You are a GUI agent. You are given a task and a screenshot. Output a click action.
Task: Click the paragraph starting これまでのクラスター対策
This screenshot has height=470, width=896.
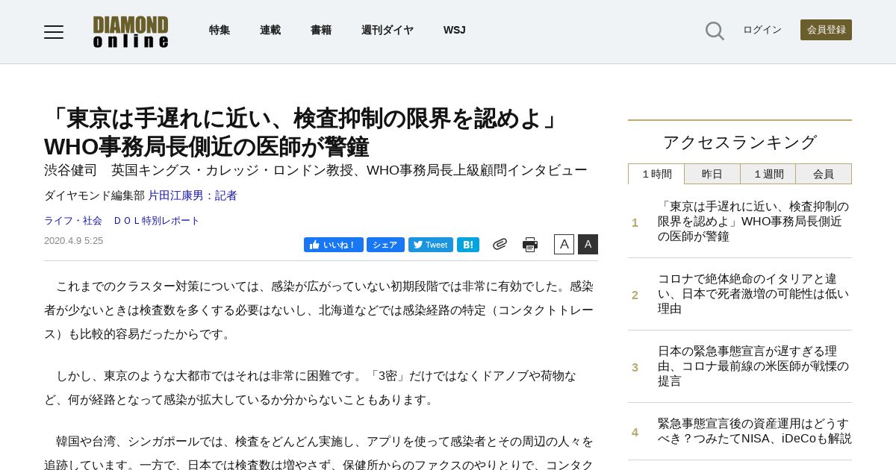point(320,310)
